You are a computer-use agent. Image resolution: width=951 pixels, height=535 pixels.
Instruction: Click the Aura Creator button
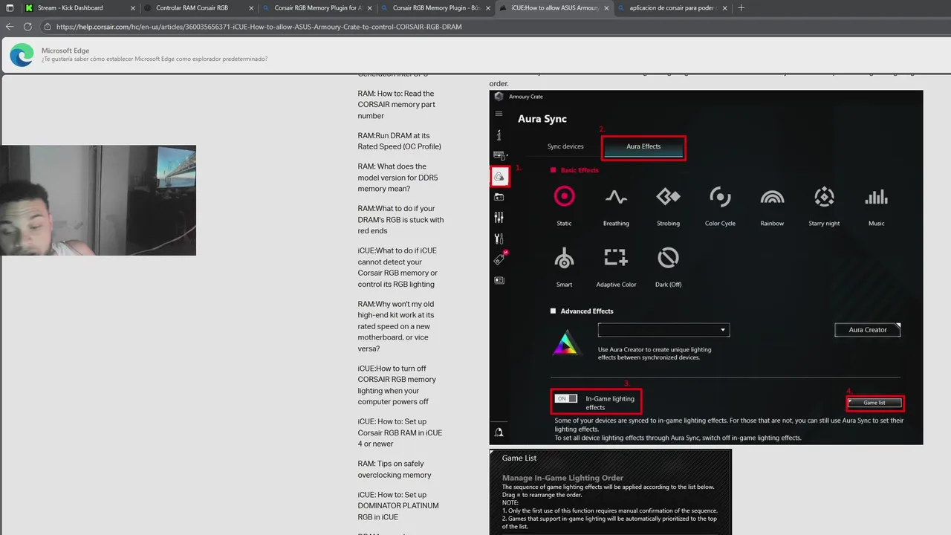click(868, 330)
